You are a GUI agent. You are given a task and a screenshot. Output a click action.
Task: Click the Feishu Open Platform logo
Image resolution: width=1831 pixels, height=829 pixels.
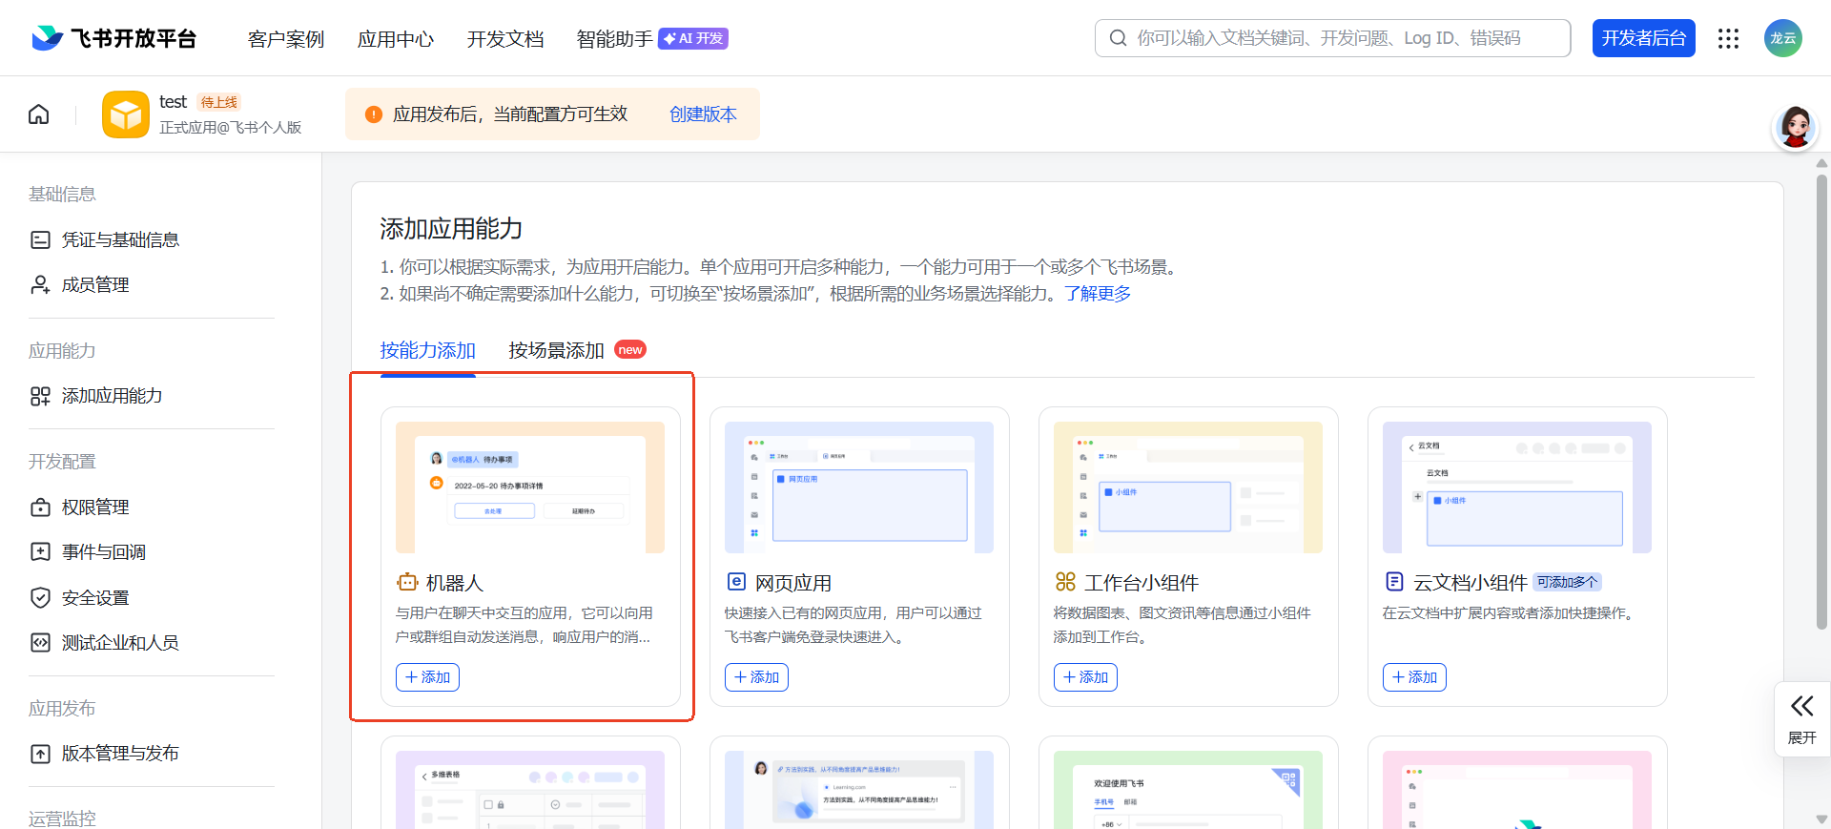(x=114, y=38)
